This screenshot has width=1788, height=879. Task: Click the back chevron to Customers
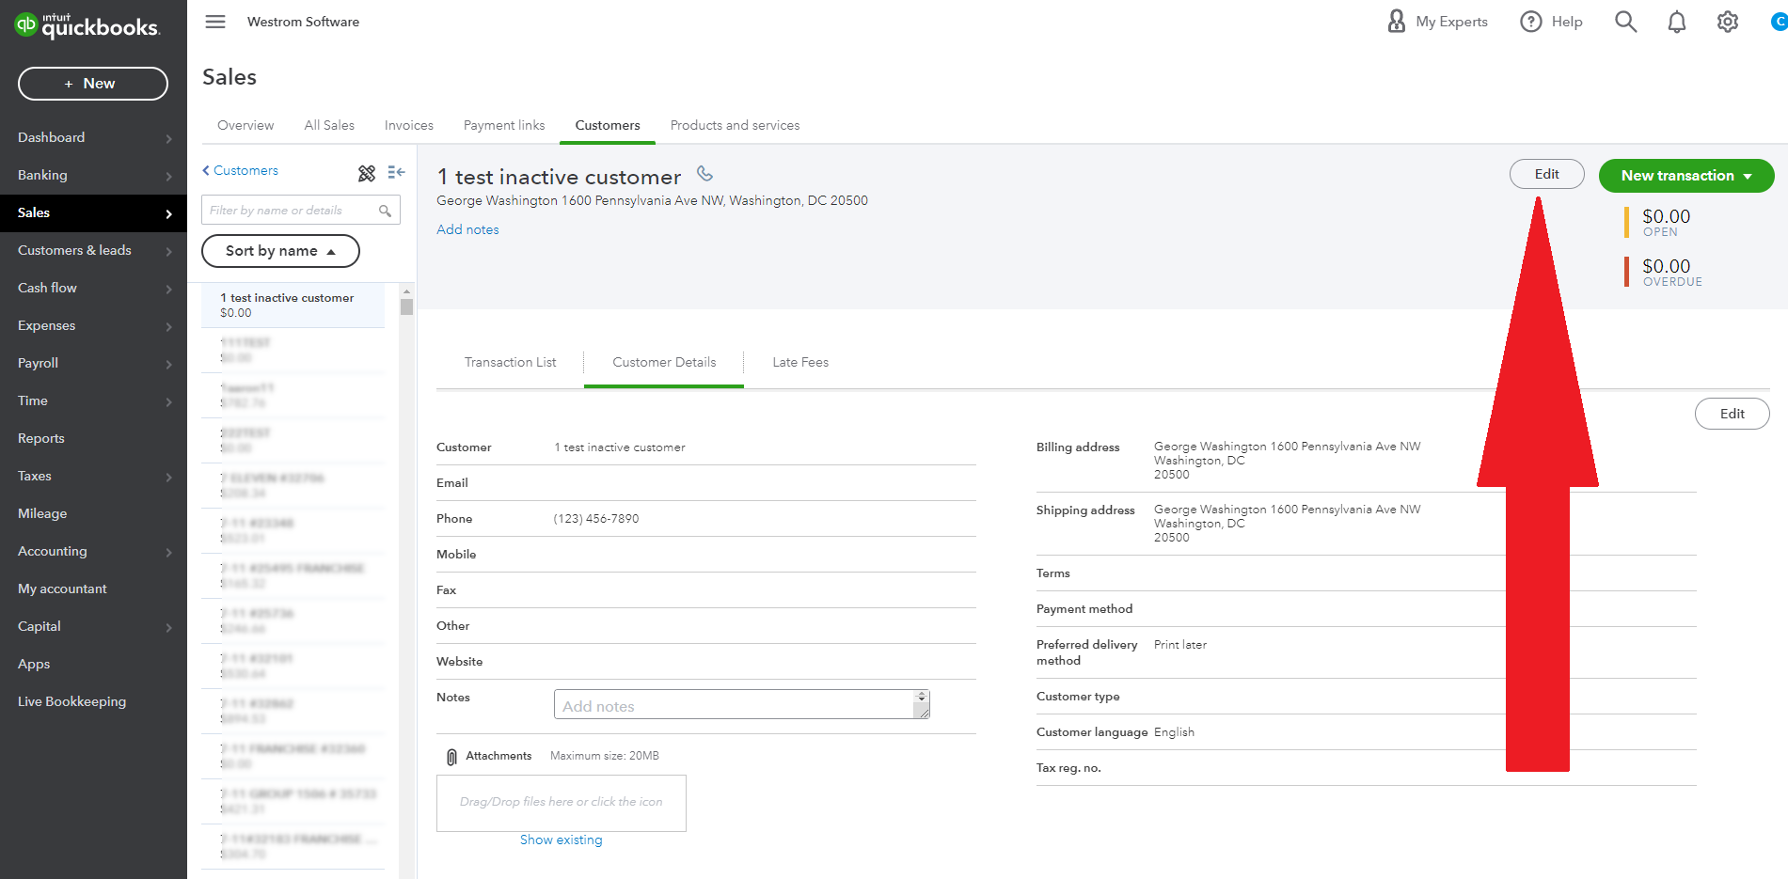coord(206,170)
